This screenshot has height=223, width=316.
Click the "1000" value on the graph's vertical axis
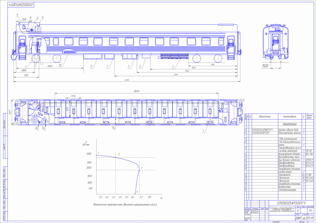pos(90,183)
